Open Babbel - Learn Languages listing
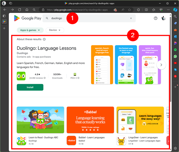Image resolution: width=179 pixels, height=152 pixels. (91, 138)
